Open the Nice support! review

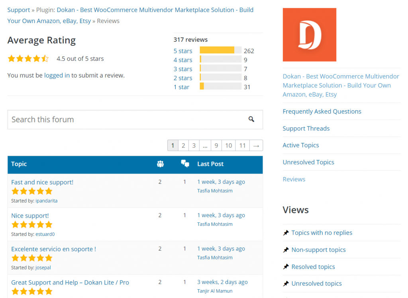click(x=30, y=216)
